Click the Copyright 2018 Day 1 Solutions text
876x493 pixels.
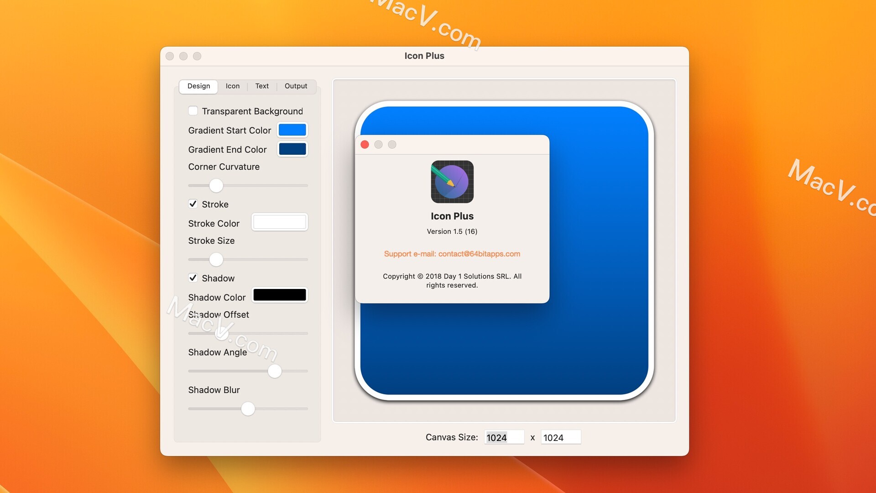coord(452,281)
